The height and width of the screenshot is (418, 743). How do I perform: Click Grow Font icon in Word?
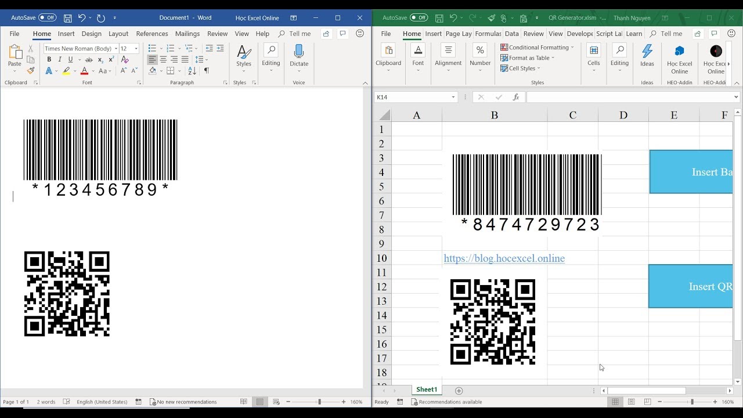click(x=124, y=71)
